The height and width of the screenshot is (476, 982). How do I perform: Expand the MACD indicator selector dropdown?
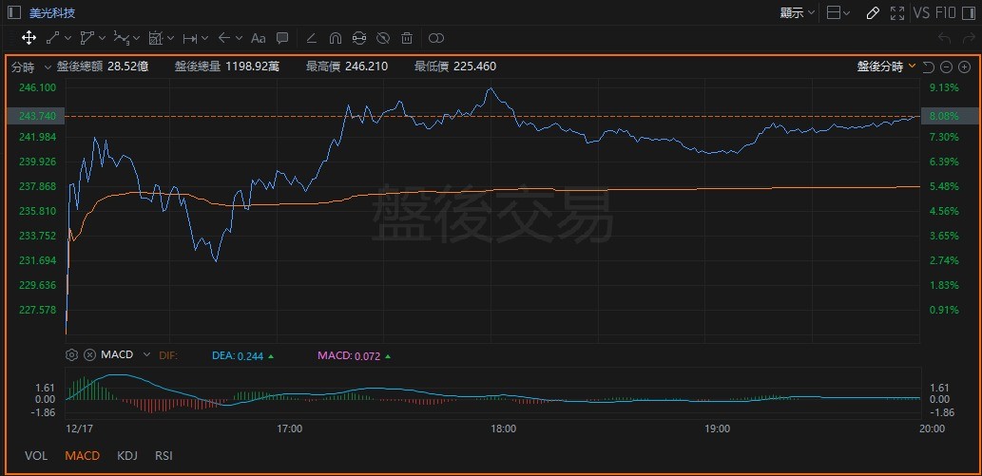pyautogui.click(x=146, y=354)
